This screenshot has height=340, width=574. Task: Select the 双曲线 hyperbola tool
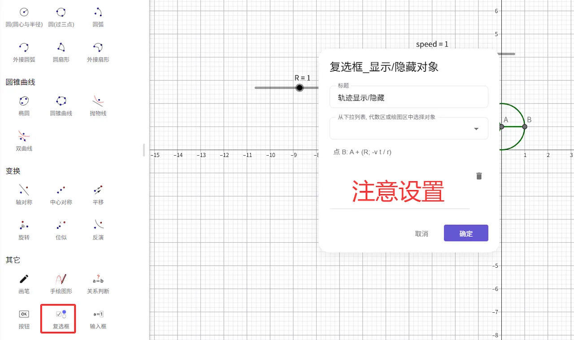pos(24,140)
